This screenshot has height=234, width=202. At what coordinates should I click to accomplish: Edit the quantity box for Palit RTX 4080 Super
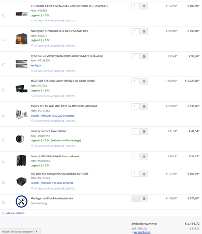[136, 81]
